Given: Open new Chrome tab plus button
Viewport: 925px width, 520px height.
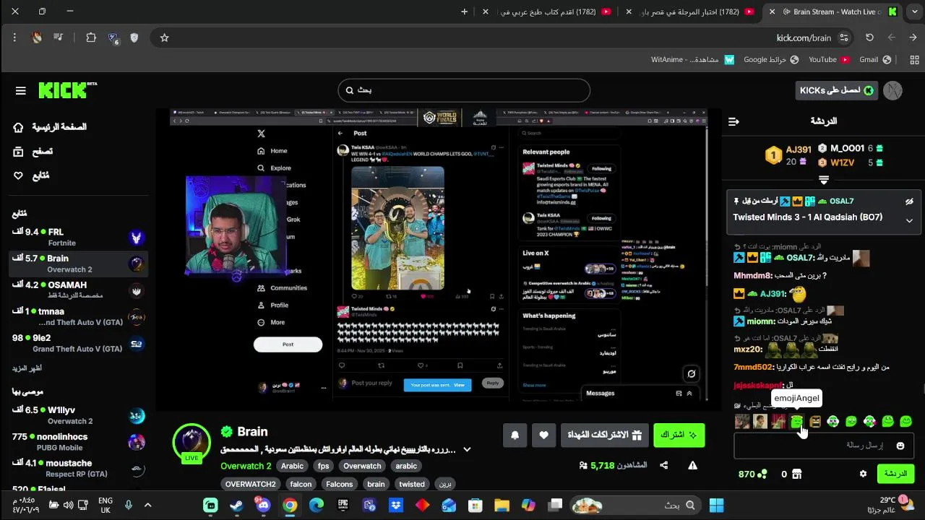Looking at the screenshot, I should point(464,12).
